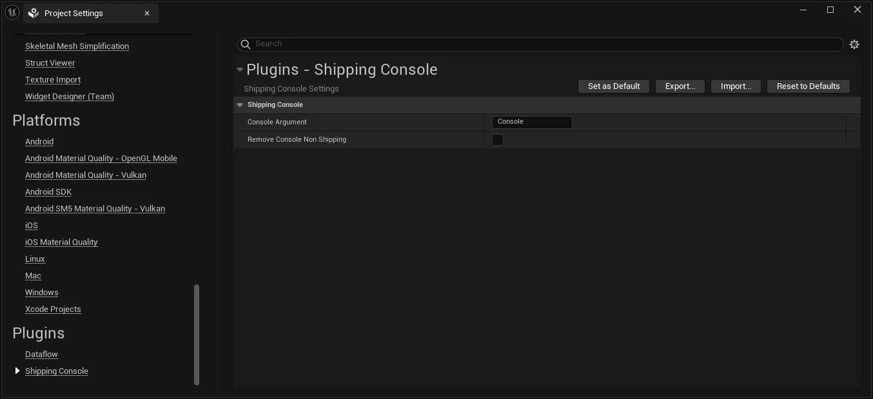873x399 pixels.
Task: Click arrow beside Shipping Console sidebar item
Action: pyautogui.click(x=17, y=371)
